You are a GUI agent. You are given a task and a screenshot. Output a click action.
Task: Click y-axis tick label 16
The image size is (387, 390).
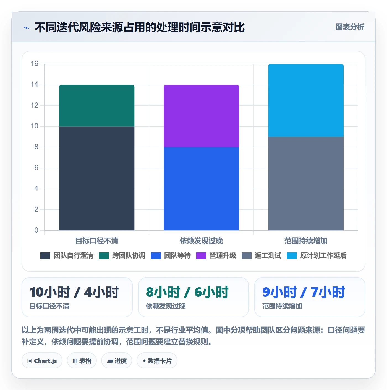coord(35,64)
